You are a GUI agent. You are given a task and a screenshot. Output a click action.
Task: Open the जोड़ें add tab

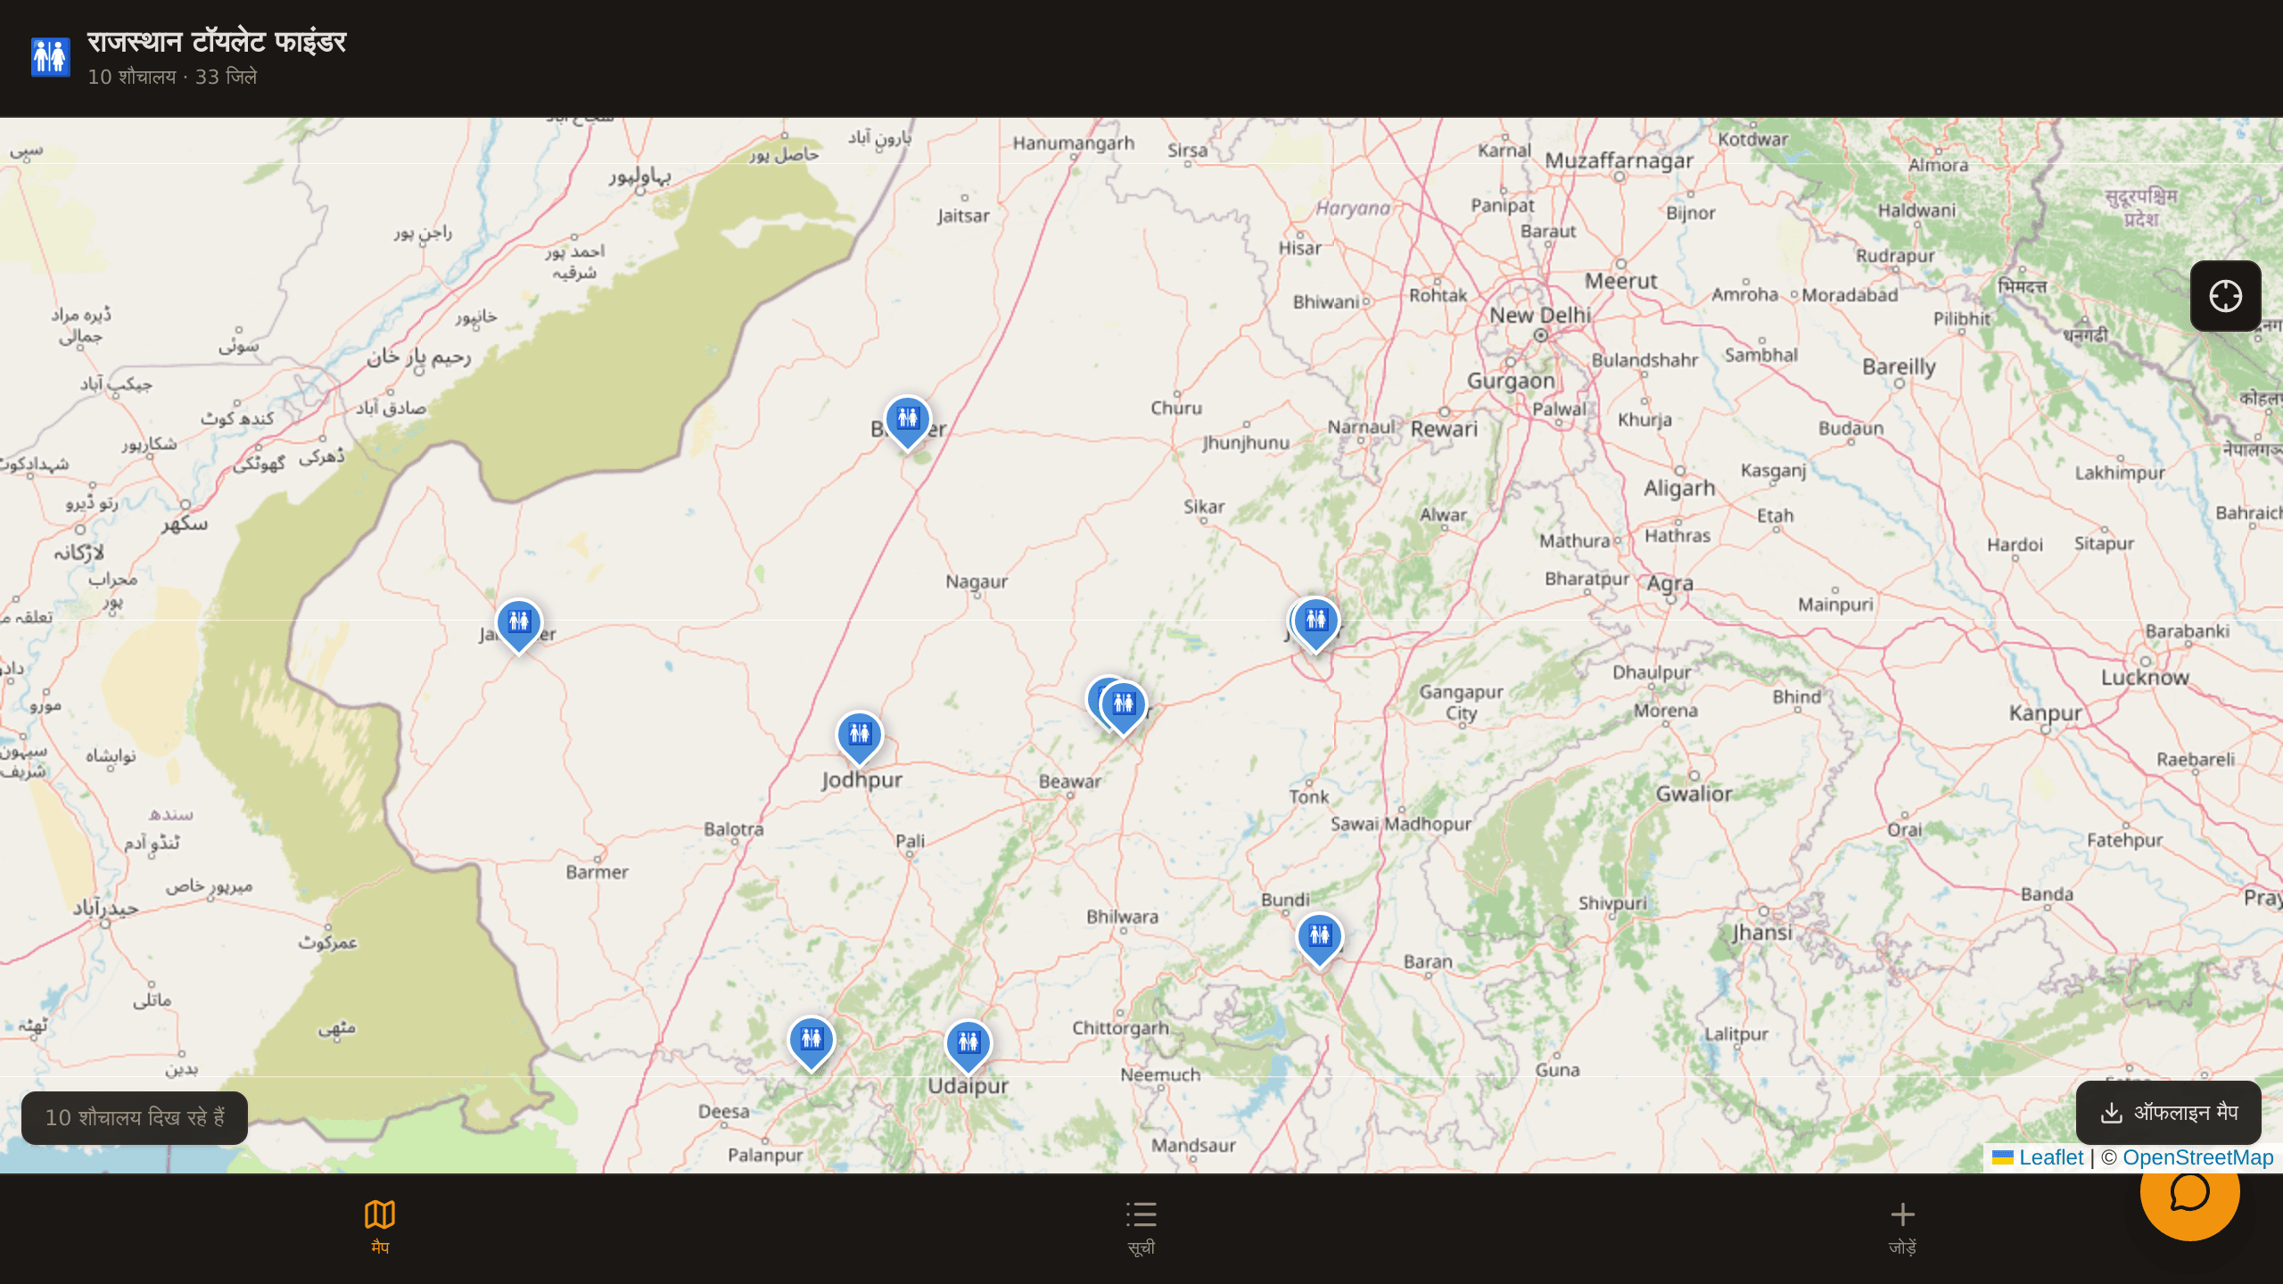[1902, 1227]
